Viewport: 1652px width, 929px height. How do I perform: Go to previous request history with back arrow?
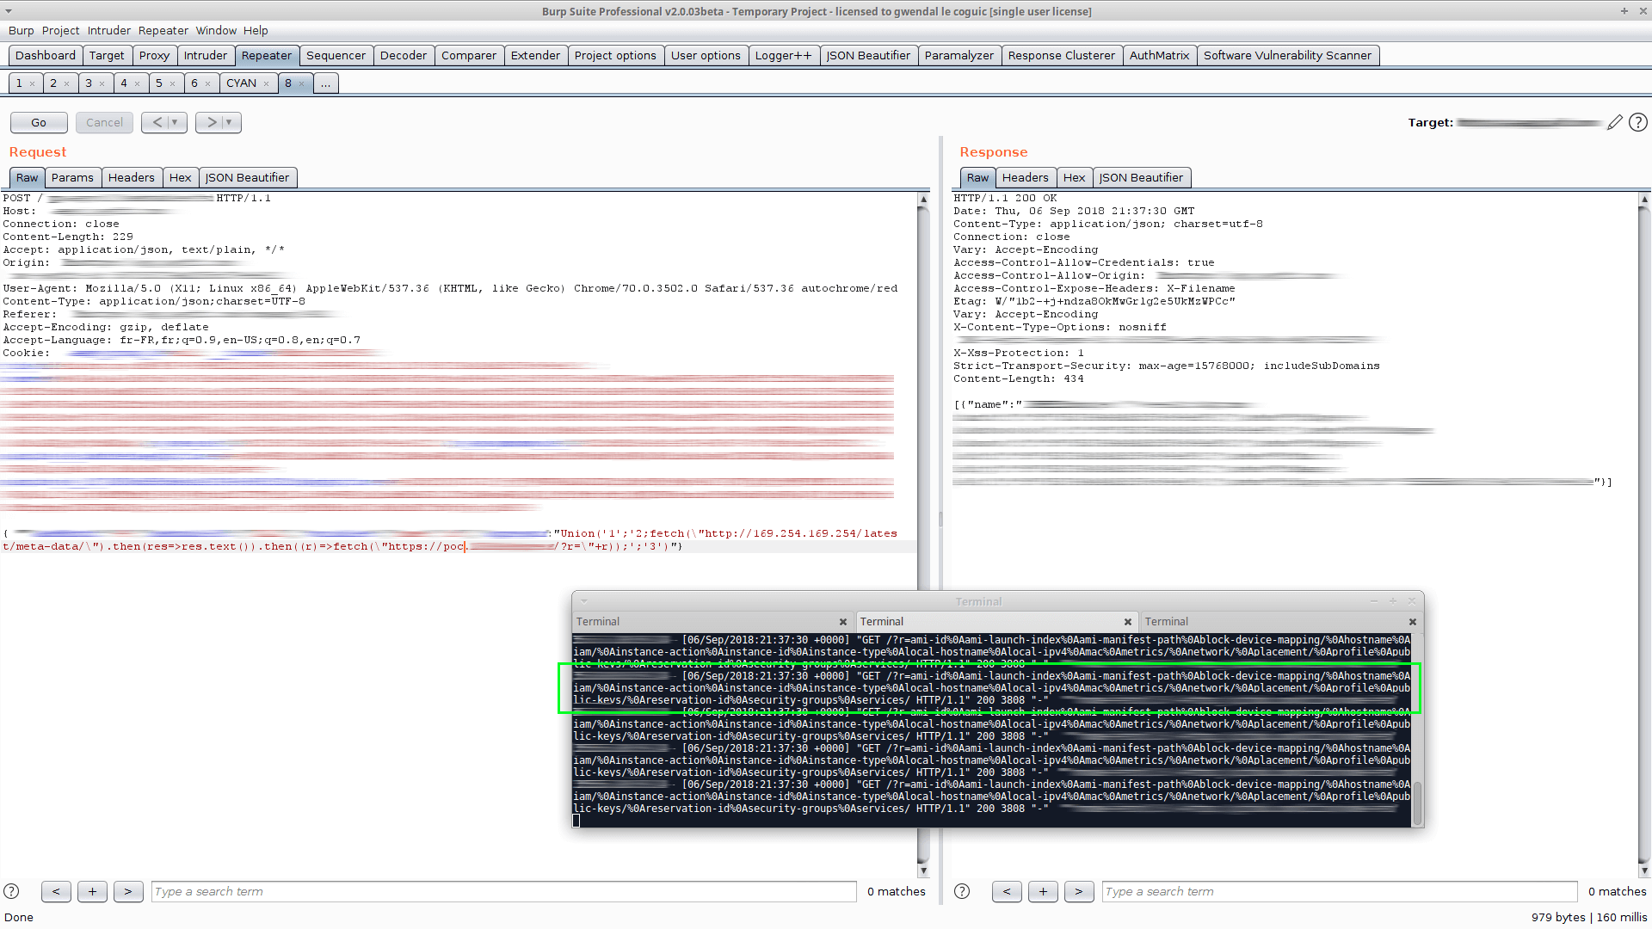pos(157,122)
